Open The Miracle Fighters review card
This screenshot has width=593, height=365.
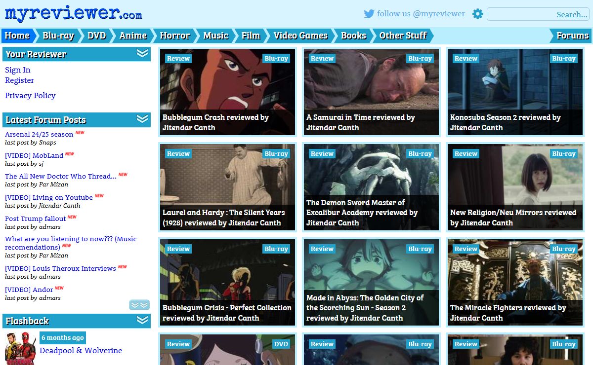(515, 282)
